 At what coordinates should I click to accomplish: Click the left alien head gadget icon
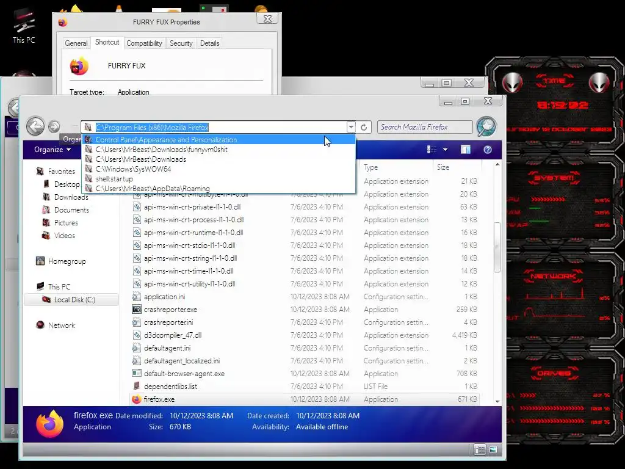(512, 82)
